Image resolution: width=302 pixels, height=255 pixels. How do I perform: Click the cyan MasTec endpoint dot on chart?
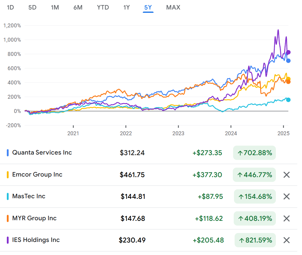[288, 100]
